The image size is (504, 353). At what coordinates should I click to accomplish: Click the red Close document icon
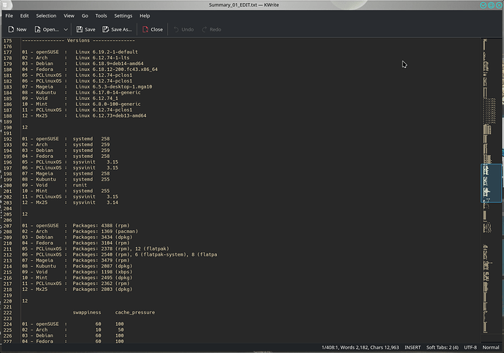(145, 29)
